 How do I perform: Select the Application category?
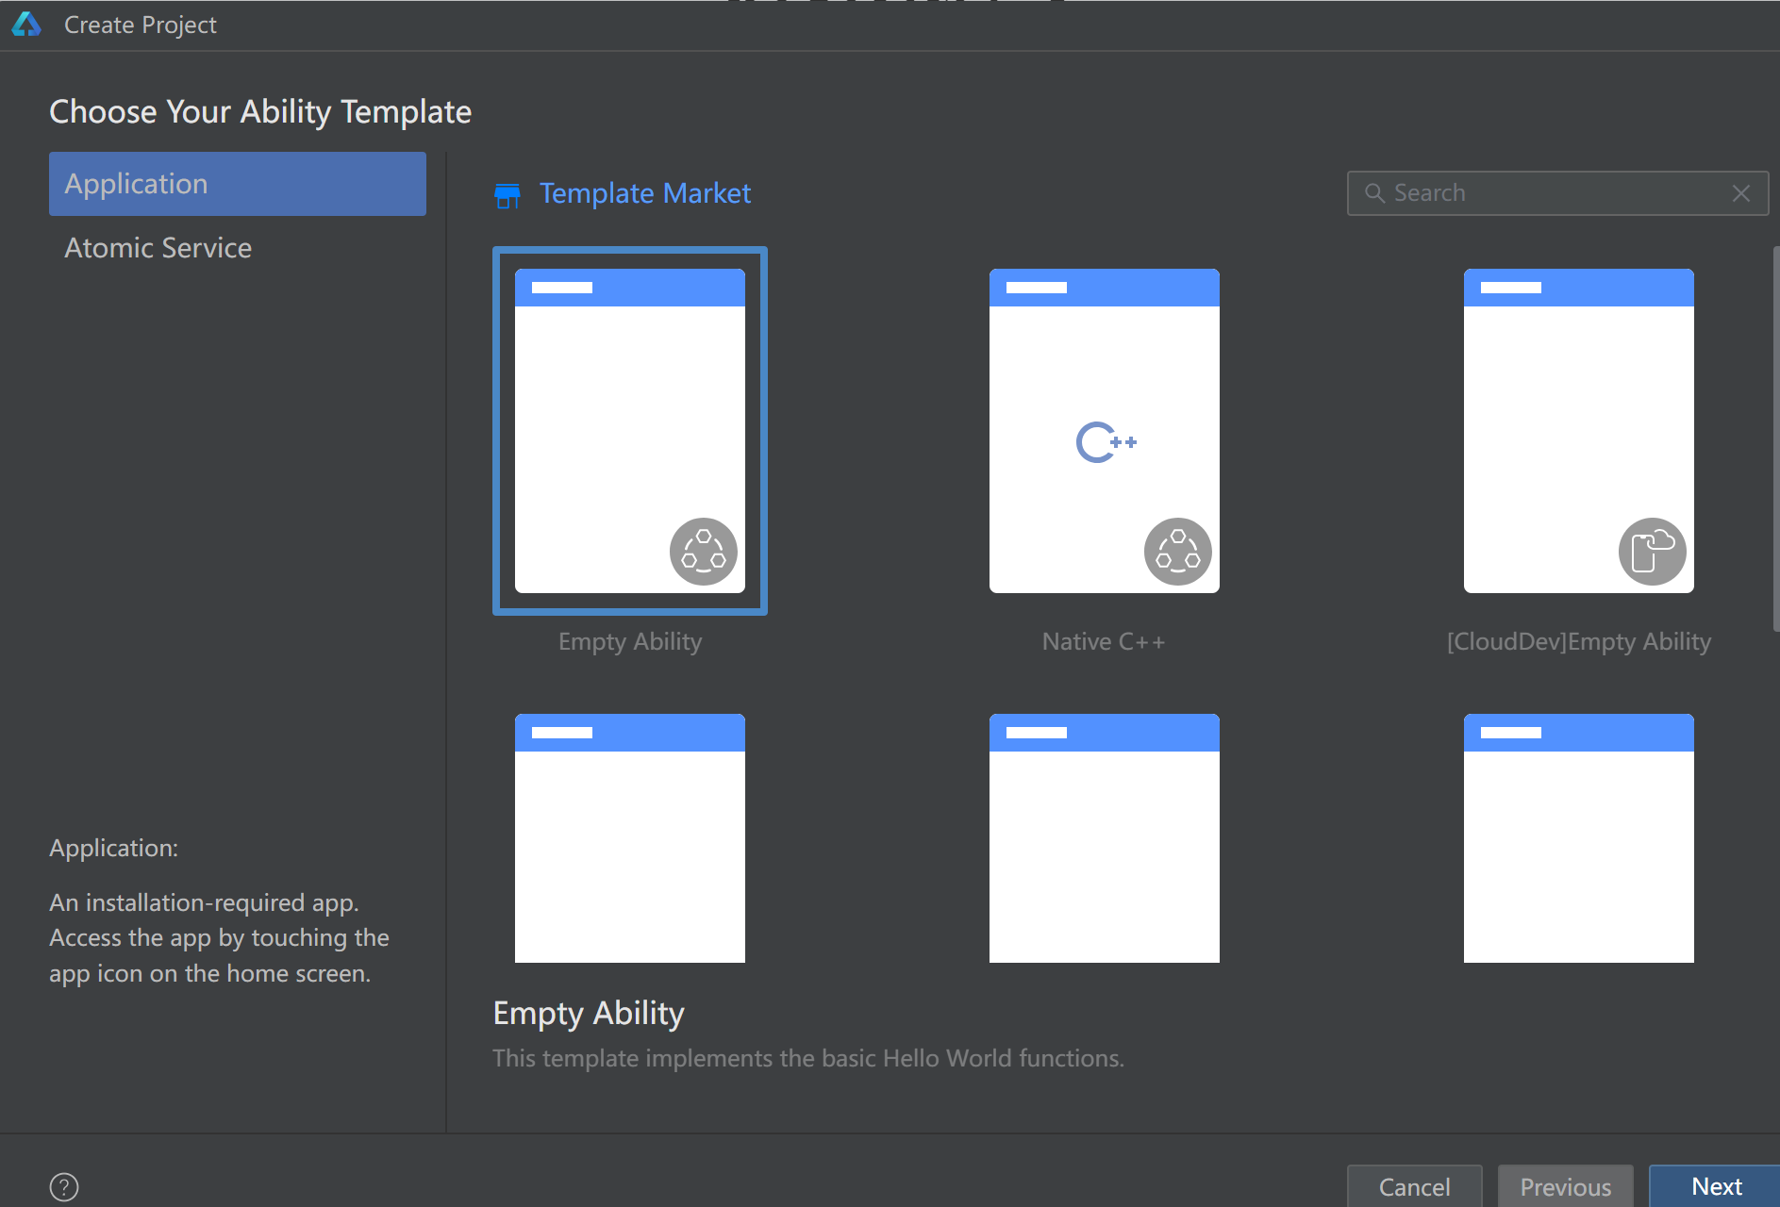tap(238, 184)
